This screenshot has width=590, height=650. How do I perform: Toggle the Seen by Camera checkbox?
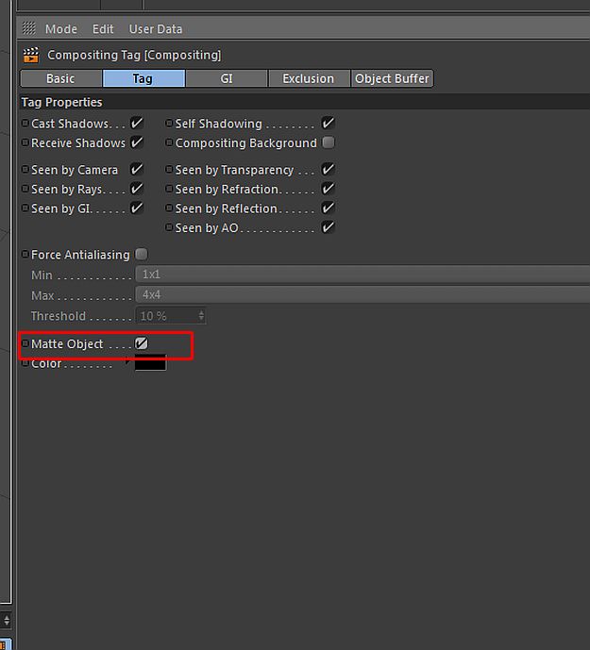coord(137,169)
